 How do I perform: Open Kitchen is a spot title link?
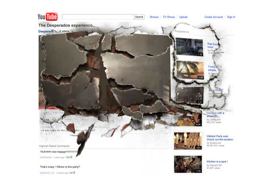pos(217,162)
